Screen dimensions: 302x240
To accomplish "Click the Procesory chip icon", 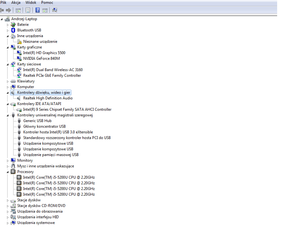I will (x=13, y=172).
